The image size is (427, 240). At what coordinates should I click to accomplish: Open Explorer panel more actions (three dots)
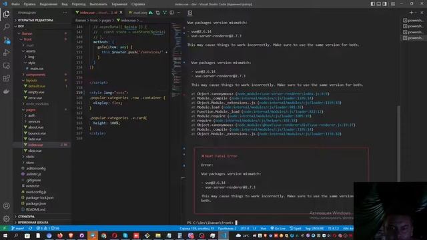point(65,13)
